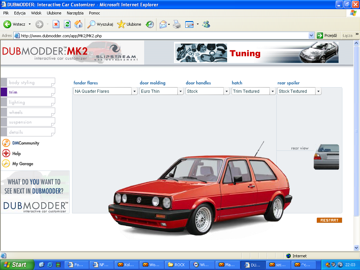Click the My Garage wrench icon
Image resolution: width=360 pixels, height=270 pixels.
6,163
